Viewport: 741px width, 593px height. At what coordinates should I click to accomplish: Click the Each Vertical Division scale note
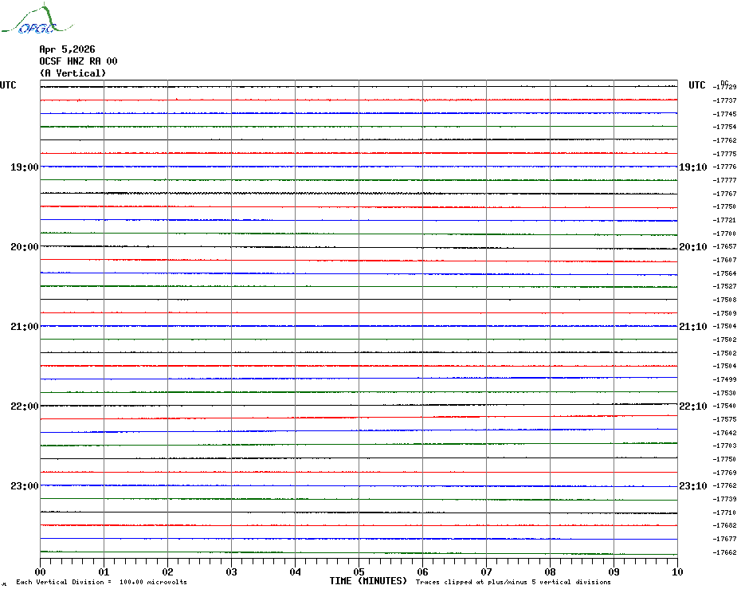101,583
